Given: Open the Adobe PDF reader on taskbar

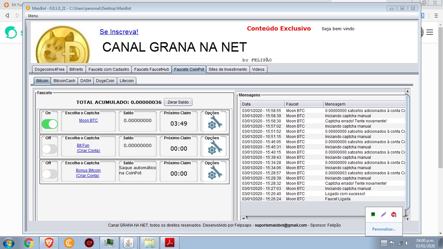Looking at the screenshot, I should 170,243.
